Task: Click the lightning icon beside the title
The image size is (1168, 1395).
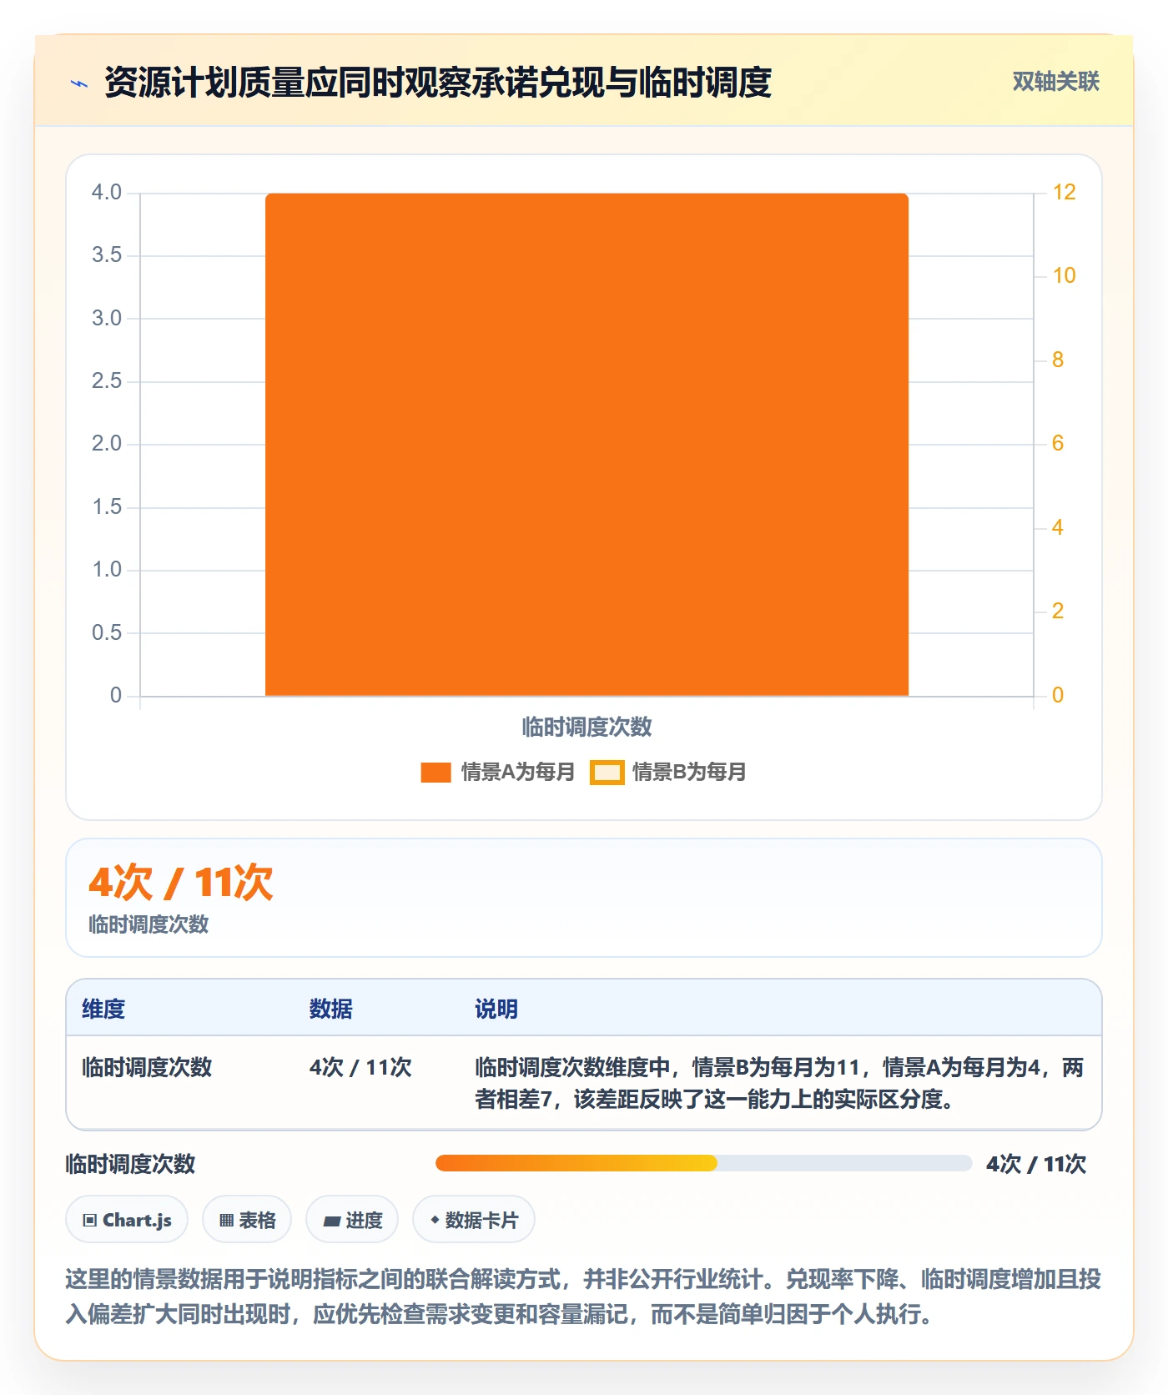Action: coord(79,83)
